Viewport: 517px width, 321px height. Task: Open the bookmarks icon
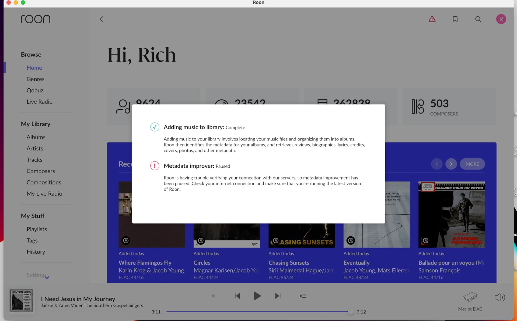455,19
